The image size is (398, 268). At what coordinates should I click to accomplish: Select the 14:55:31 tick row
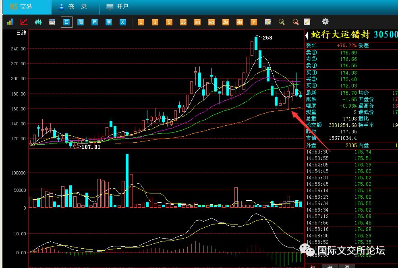pyautogui.click(x=351, y=178)
